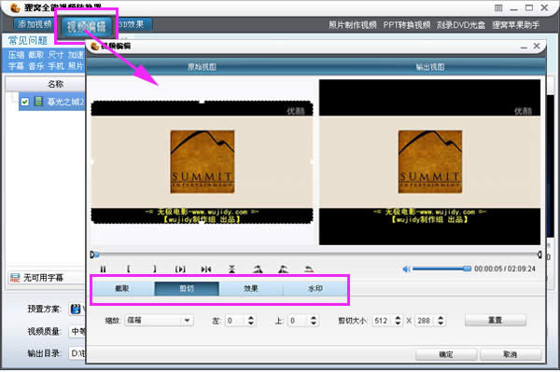560x372 pixels.
Task: Click the horizontal flip icon
Action: (x=206, y=269)
